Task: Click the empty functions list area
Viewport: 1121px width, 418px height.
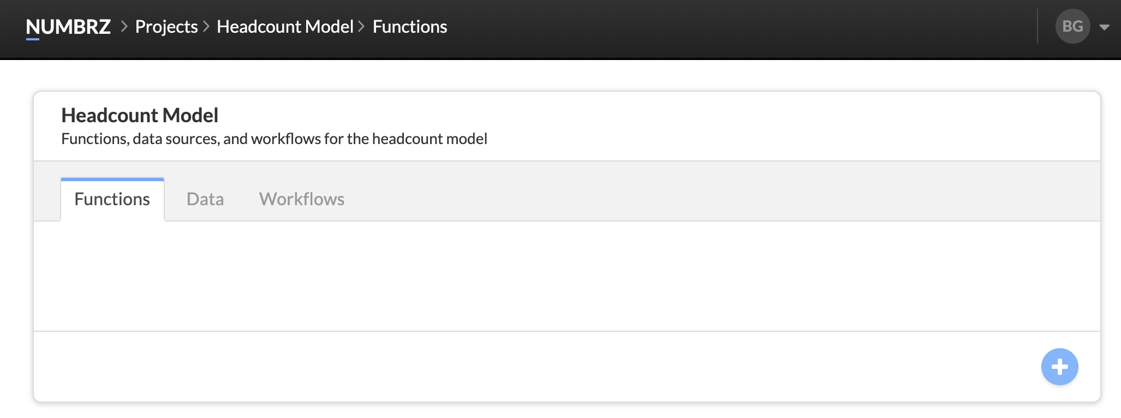Action: tap(567, 276)
